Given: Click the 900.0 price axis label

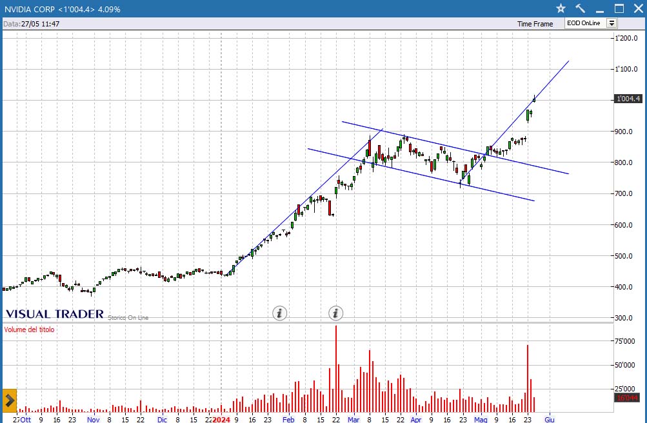Looking at the screenshot, I should coord(624,132).
